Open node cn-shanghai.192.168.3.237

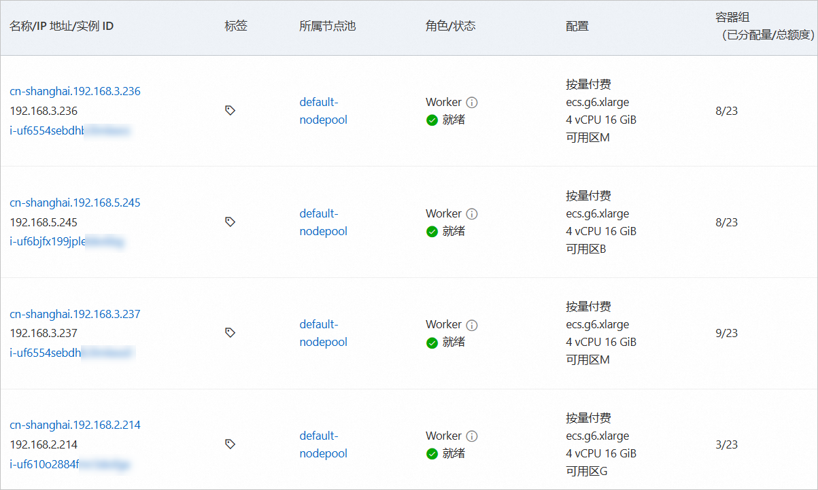point(75,314)
